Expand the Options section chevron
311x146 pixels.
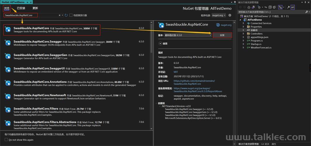[x=160, y=44]
